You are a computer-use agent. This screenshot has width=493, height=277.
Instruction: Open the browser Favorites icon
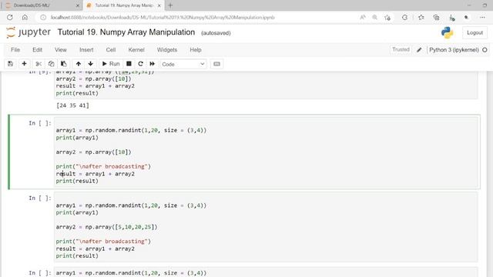421,18
